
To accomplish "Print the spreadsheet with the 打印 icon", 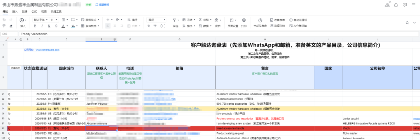I will coord(244,22).
